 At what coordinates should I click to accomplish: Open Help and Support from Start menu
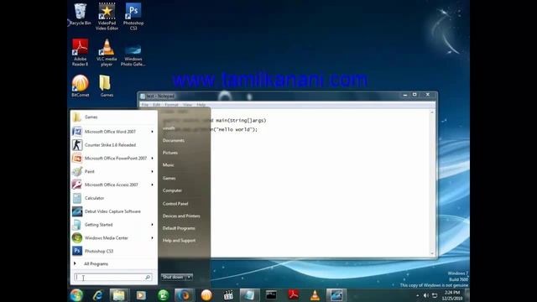179,241
